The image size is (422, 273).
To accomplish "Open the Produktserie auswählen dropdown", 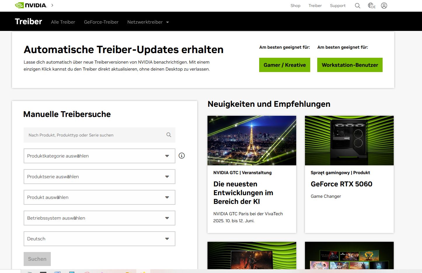I will click(x=100, y=177).
